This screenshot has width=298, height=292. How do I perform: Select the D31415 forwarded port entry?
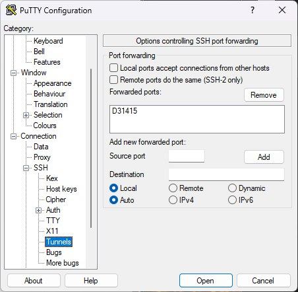pos(125,111)
